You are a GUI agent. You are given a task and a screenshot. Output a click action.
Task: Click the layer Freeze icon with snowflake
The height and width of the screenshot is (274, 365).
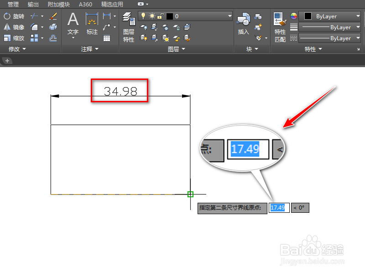[165, 27]
